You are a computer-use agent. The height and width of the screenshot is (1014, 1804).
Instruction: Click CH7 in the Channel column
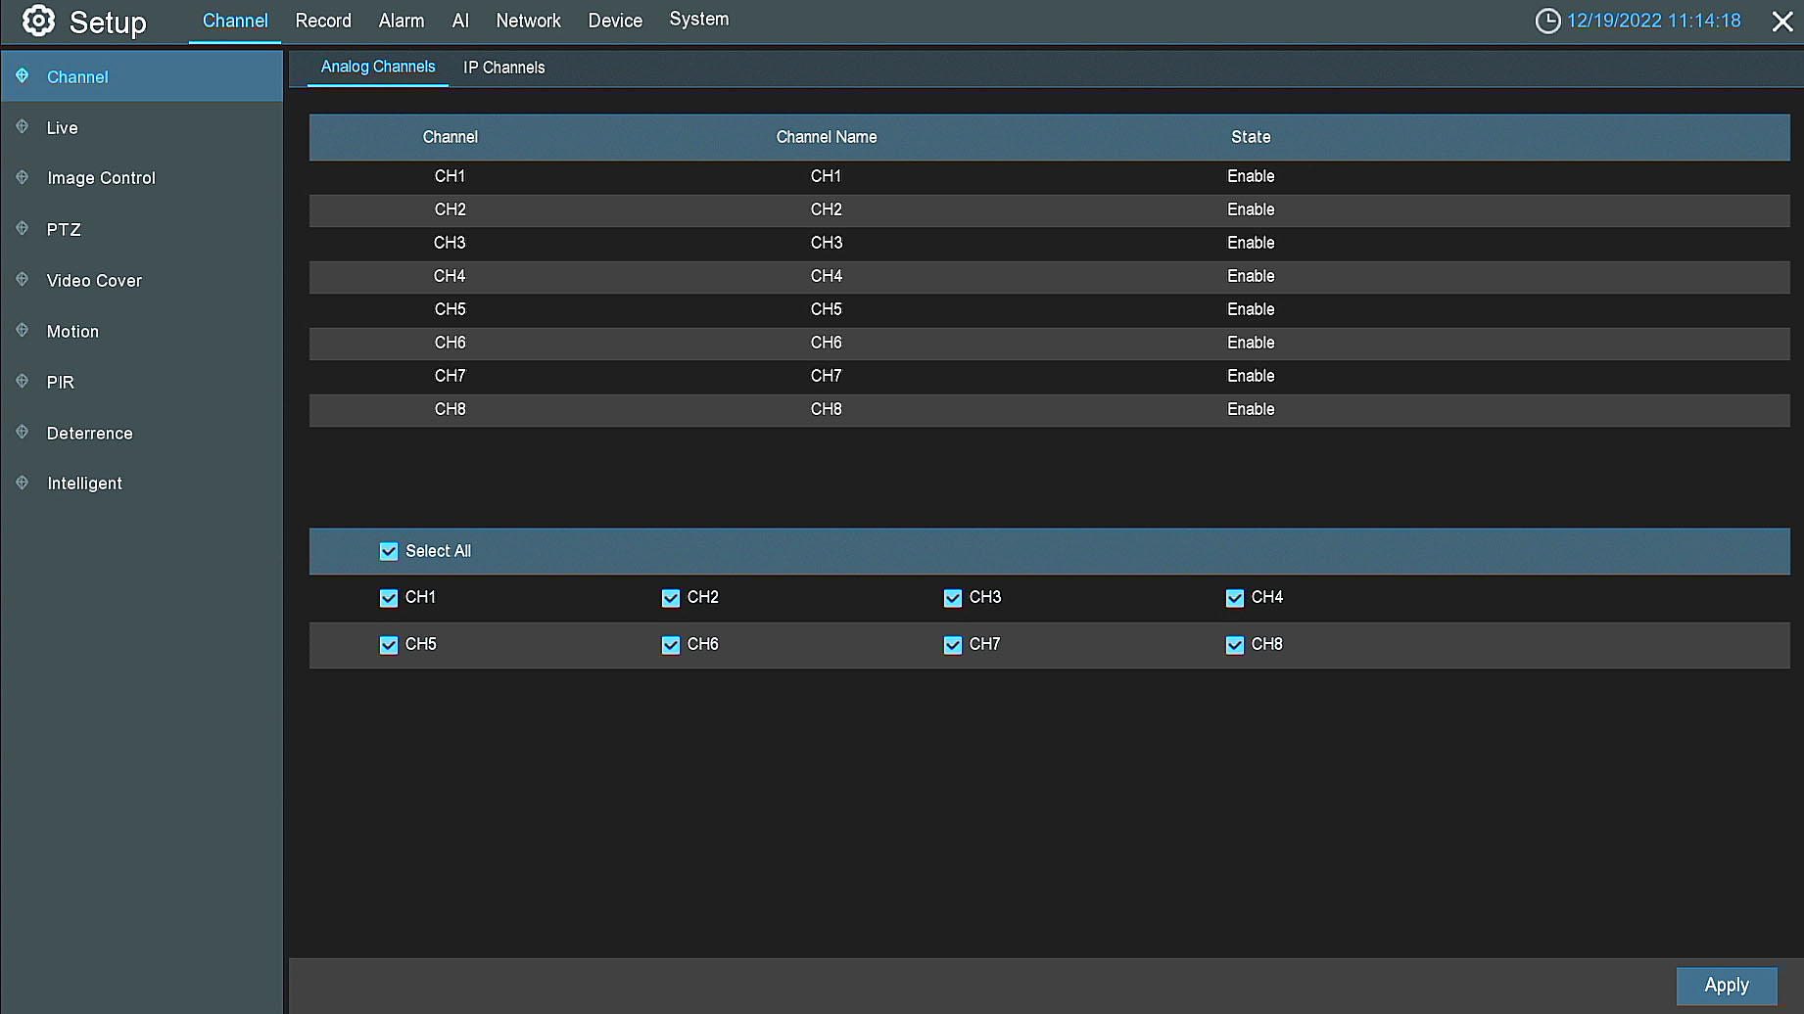click(x=450, y=376)
